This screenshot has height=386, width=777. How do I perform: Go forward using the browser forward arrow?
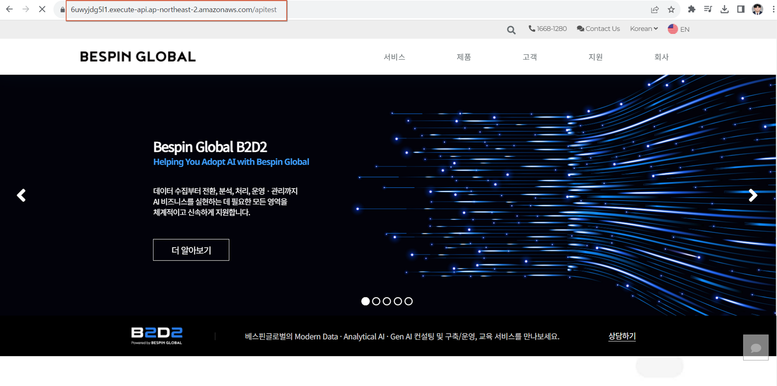[26, 9]
